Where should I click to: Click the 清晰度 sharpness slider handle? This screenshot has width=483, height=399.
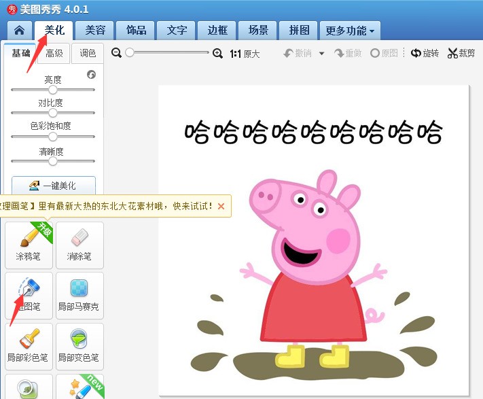pos(53,161)
